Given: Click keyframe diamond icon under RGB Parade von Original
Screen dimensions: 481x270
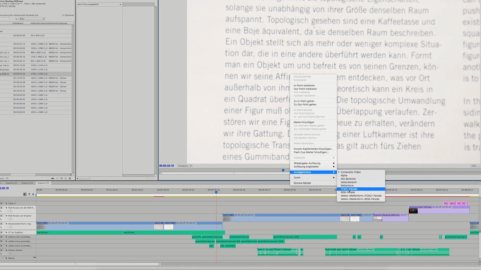Looking at the screenshot, I should pos(1,219).
